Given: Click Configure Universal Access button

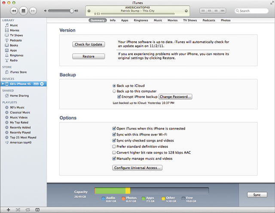Looking at the screenshot, I should [137, 168].
